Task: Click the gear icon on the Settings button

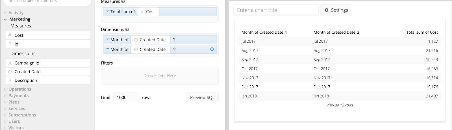Action: pos(326,10)
